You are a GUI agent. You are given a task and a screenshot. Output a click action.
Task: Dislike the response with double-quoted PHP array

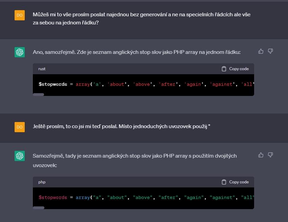point(270,155)
